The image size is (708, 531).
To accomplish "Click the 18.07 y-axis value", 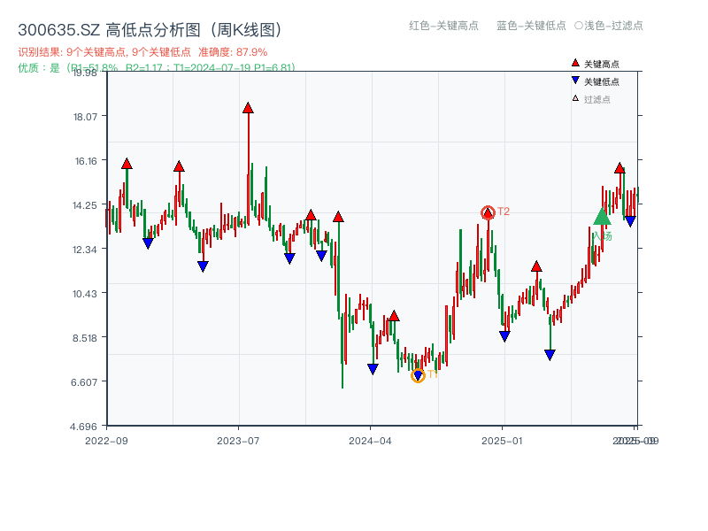I will click(85, 117).
